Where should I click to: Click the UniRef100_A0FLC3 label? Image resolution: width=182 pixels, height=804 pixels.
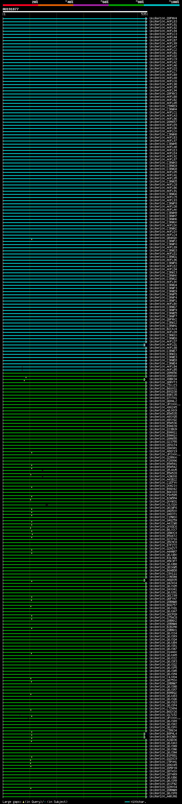click(163, 34)
